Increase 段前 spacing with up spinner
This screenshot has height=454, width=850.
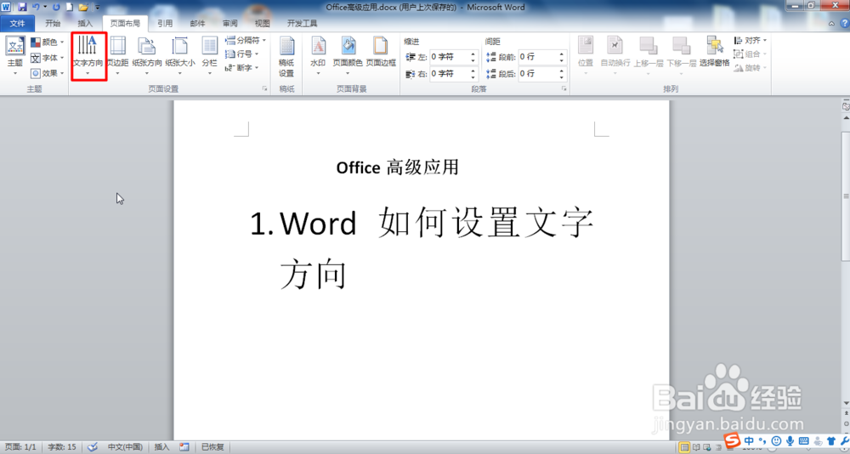[562, 54]
